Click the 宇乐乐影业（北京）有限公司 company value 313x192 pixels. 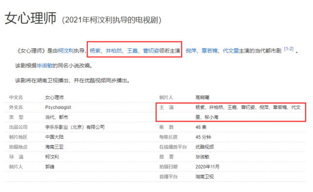coord(75,128)
